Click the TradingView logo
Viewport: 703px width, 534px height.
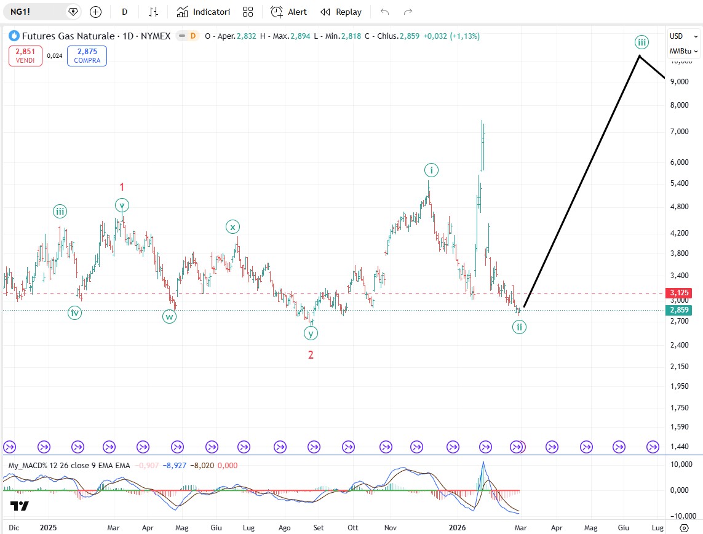tap(19, 506)
